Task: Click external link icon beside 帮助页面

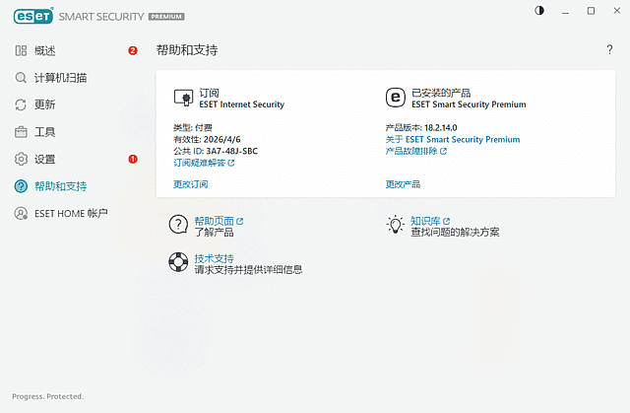Action: tap(240, 221)
